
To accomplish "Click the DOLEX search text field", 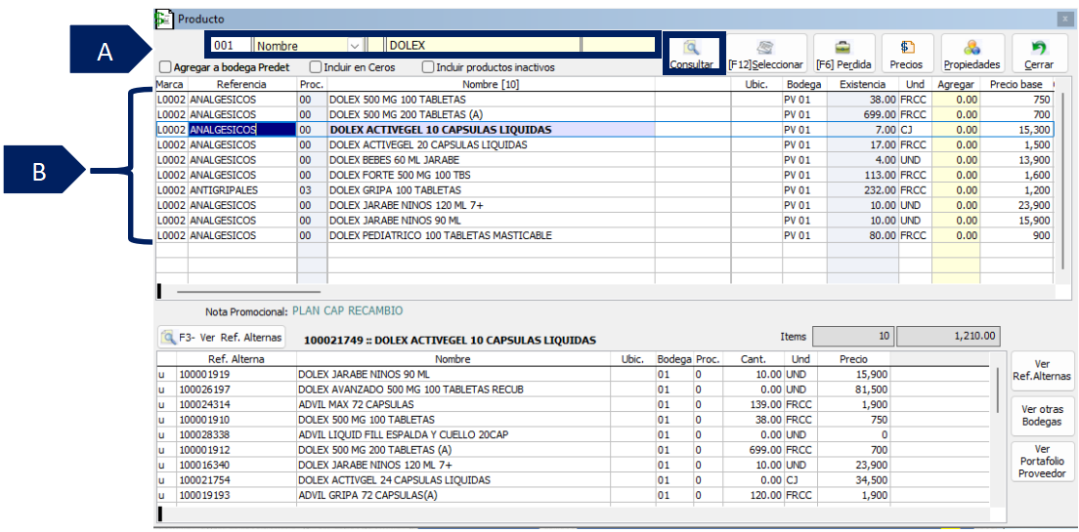I will [483, 45].
